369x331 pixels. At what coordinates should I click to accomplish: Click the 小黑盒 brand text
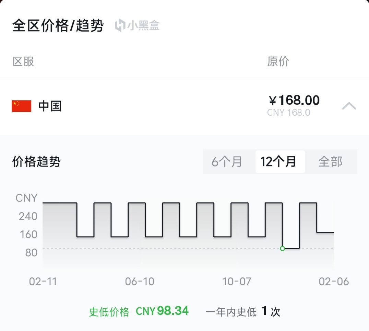click(x=143, y=26)
